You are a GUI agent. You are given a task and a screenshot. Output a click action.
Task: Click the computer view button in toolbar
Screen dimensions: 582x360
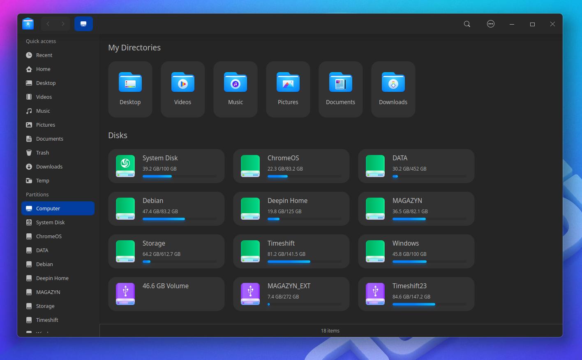tap(83, 24)
